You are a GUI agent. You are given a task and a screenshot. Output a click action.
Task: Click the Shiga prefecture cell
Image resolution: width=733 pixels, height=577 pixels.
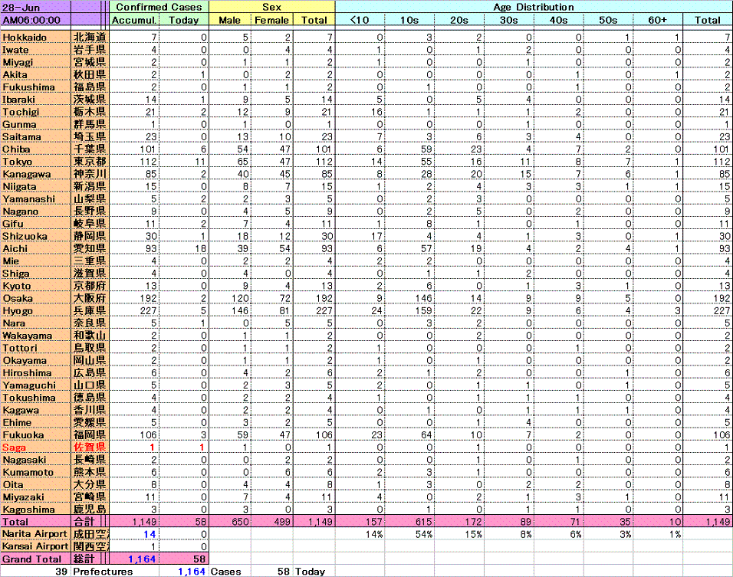tap(35, 274)
